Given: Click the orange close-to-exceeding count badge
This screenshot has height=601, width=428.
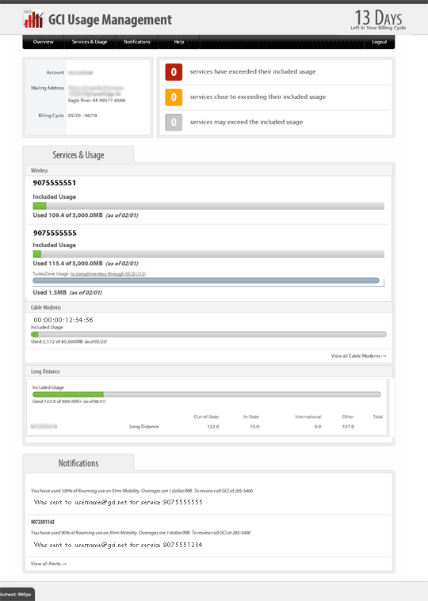Looking at the screenshot, I should coord(174,97).
